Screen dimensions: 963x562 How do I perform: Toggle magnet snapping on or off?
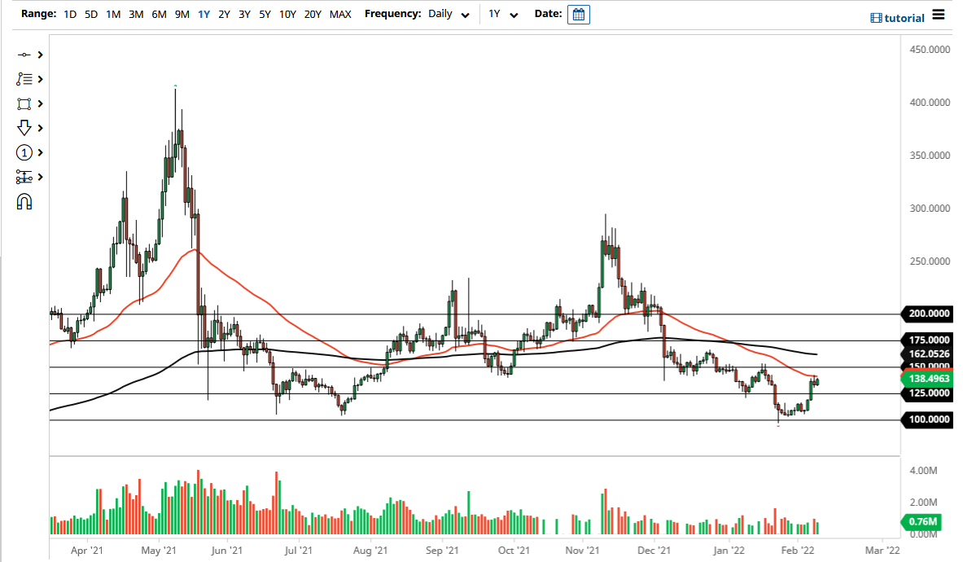pyautogui.click(x=24, y=201)
